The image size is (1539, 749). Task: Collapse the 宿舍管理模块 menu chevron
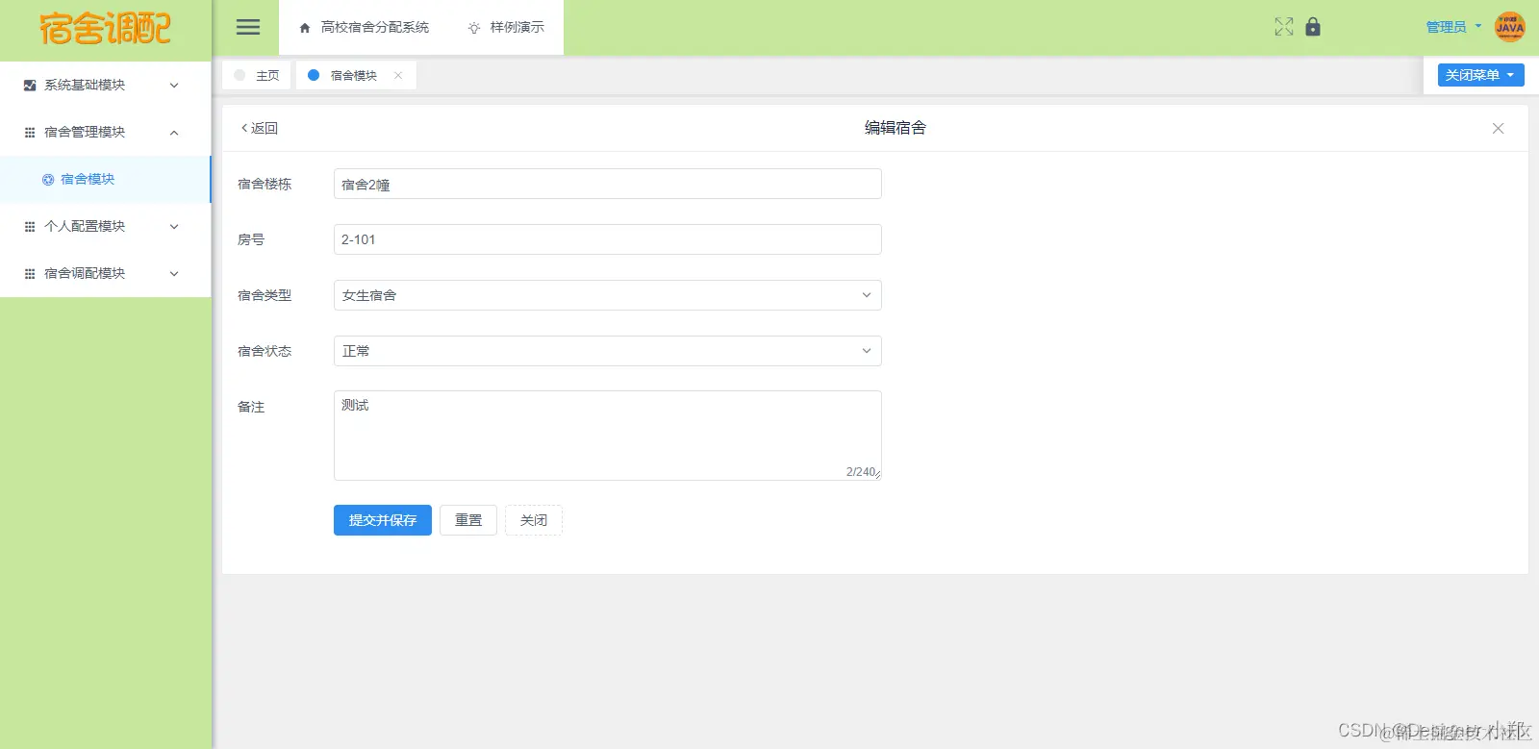pyautogui.click(x=174, y=133)
